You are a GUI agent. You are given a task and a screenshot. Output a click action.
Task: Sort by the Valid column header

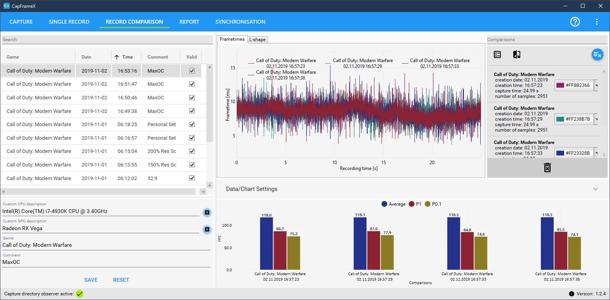click(x=192, y=57)
